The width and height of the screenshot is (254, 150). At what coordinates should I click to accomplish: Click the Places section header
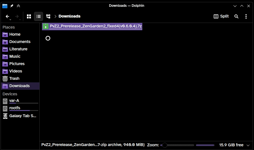(x=9, y=27)
